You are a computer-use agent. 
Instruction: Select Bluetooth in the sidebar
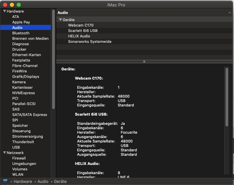21,33
